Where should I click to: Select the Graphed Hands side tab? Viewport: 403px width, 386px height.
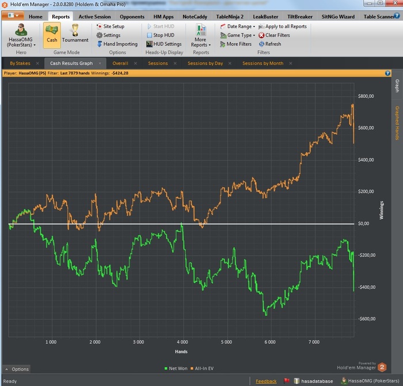pyautogui.click(x=397, y=123)
